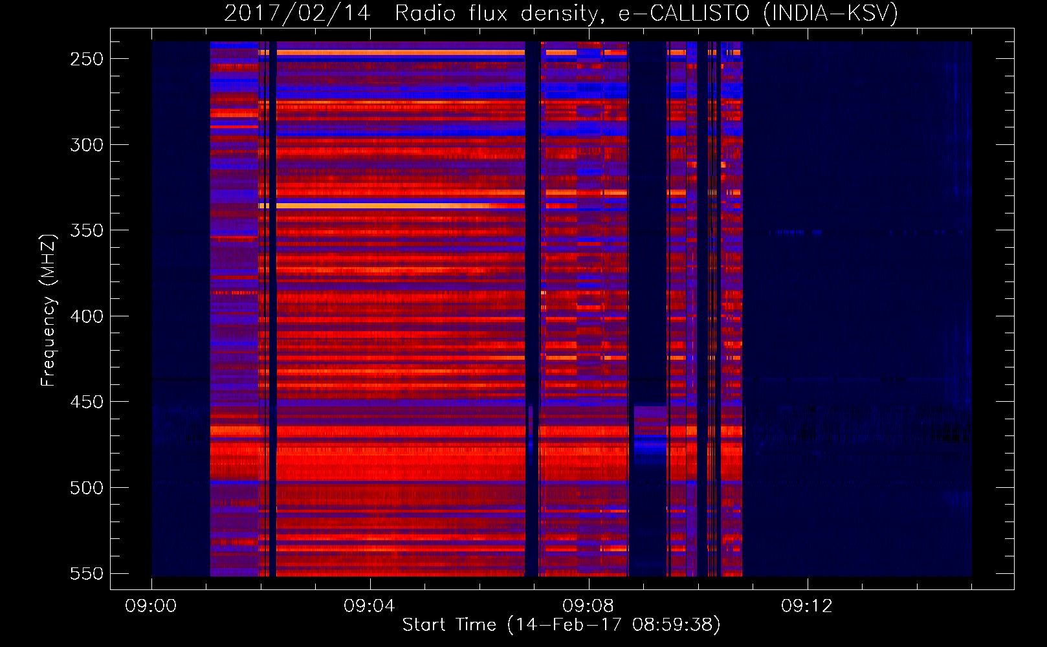Click the 09:12 time tick label

coord(807,606)
